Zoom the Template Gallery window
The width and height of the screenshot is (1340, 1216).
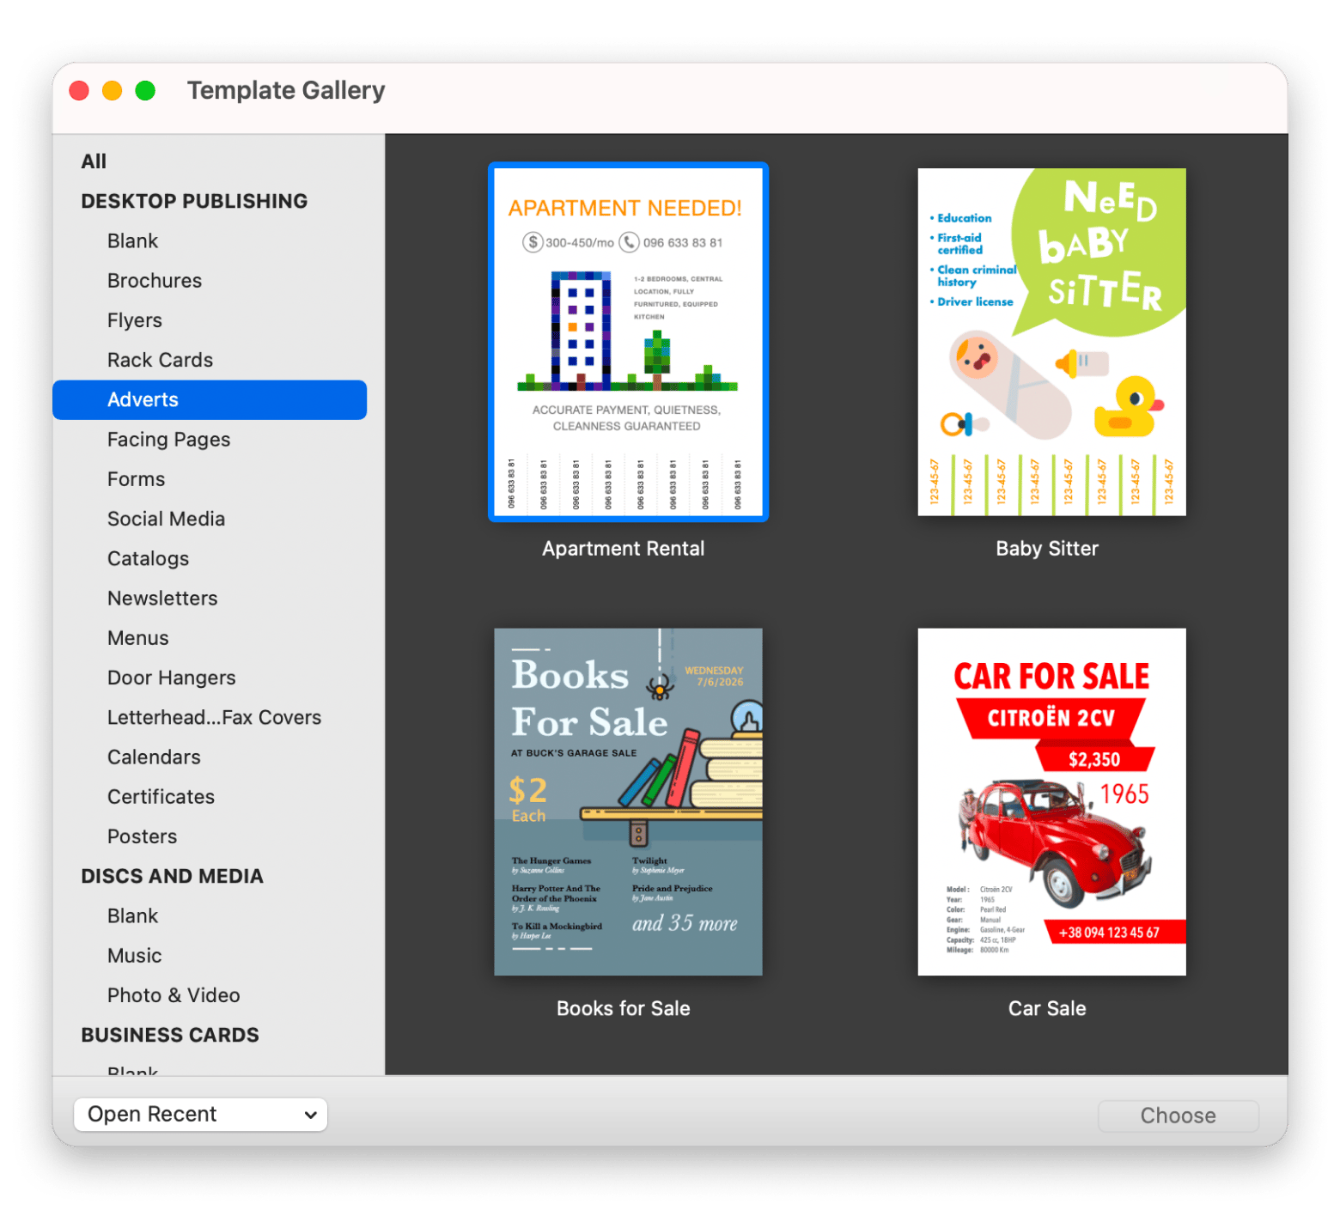[145, 90]
